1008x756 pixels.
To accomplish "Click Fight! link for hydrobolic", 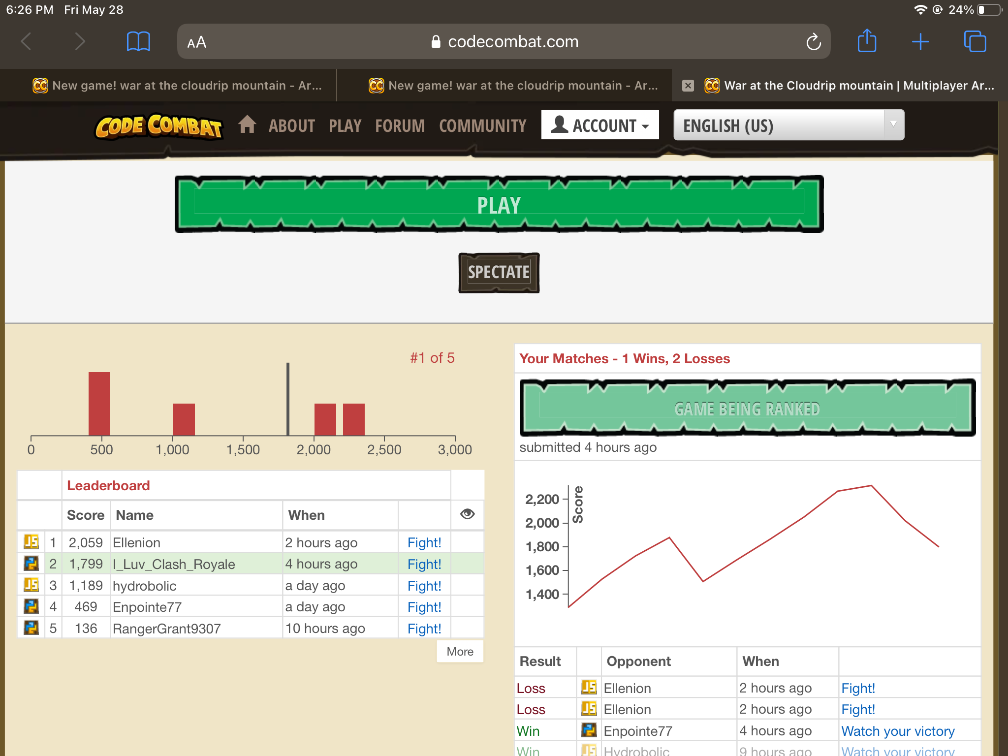I will click(424, 586).
